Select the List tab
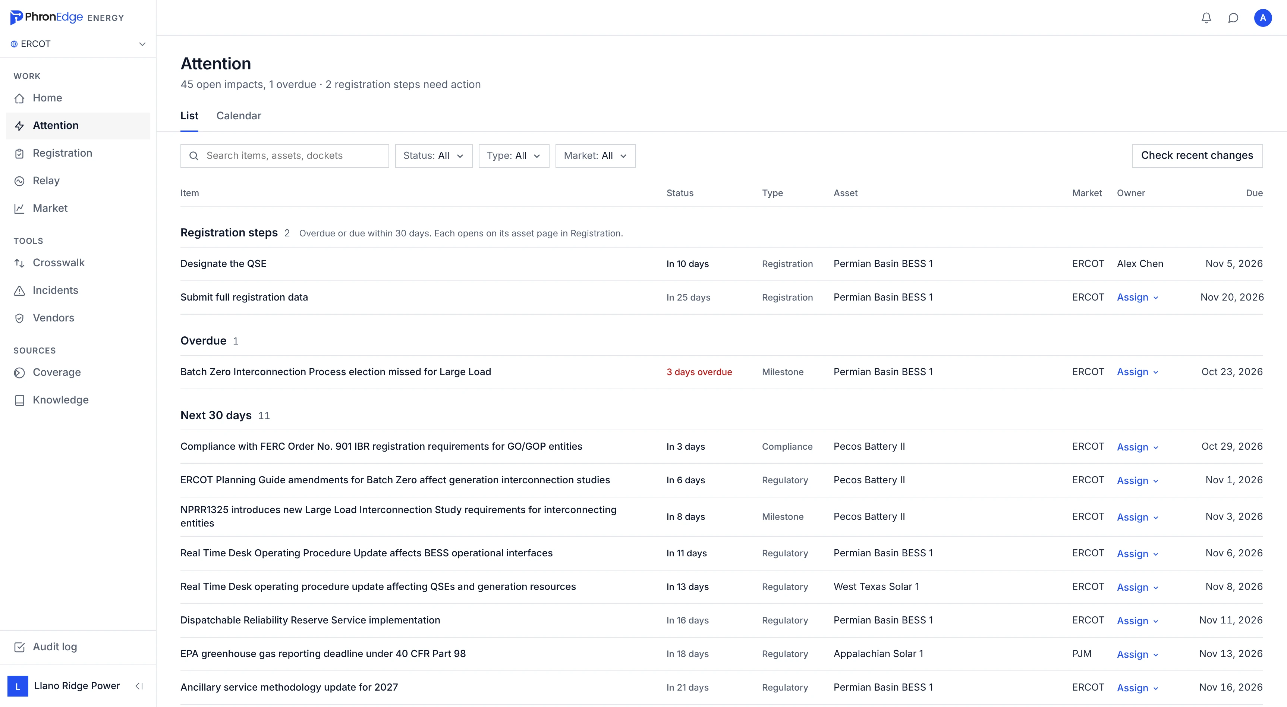The height and width of the screenshot is (707, 1287). [189, 116]
